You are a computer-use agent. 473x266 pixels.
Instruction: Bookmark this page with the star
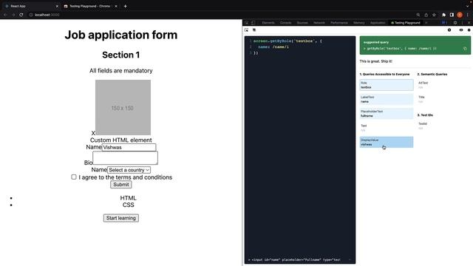[434, 15]
